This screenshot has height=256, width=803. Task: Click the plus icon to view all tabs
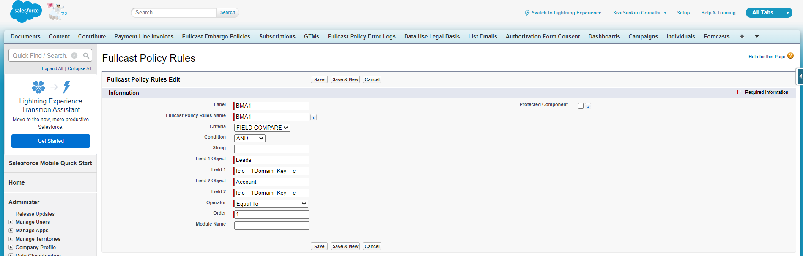pyautogui.click(x=742, y=37)
